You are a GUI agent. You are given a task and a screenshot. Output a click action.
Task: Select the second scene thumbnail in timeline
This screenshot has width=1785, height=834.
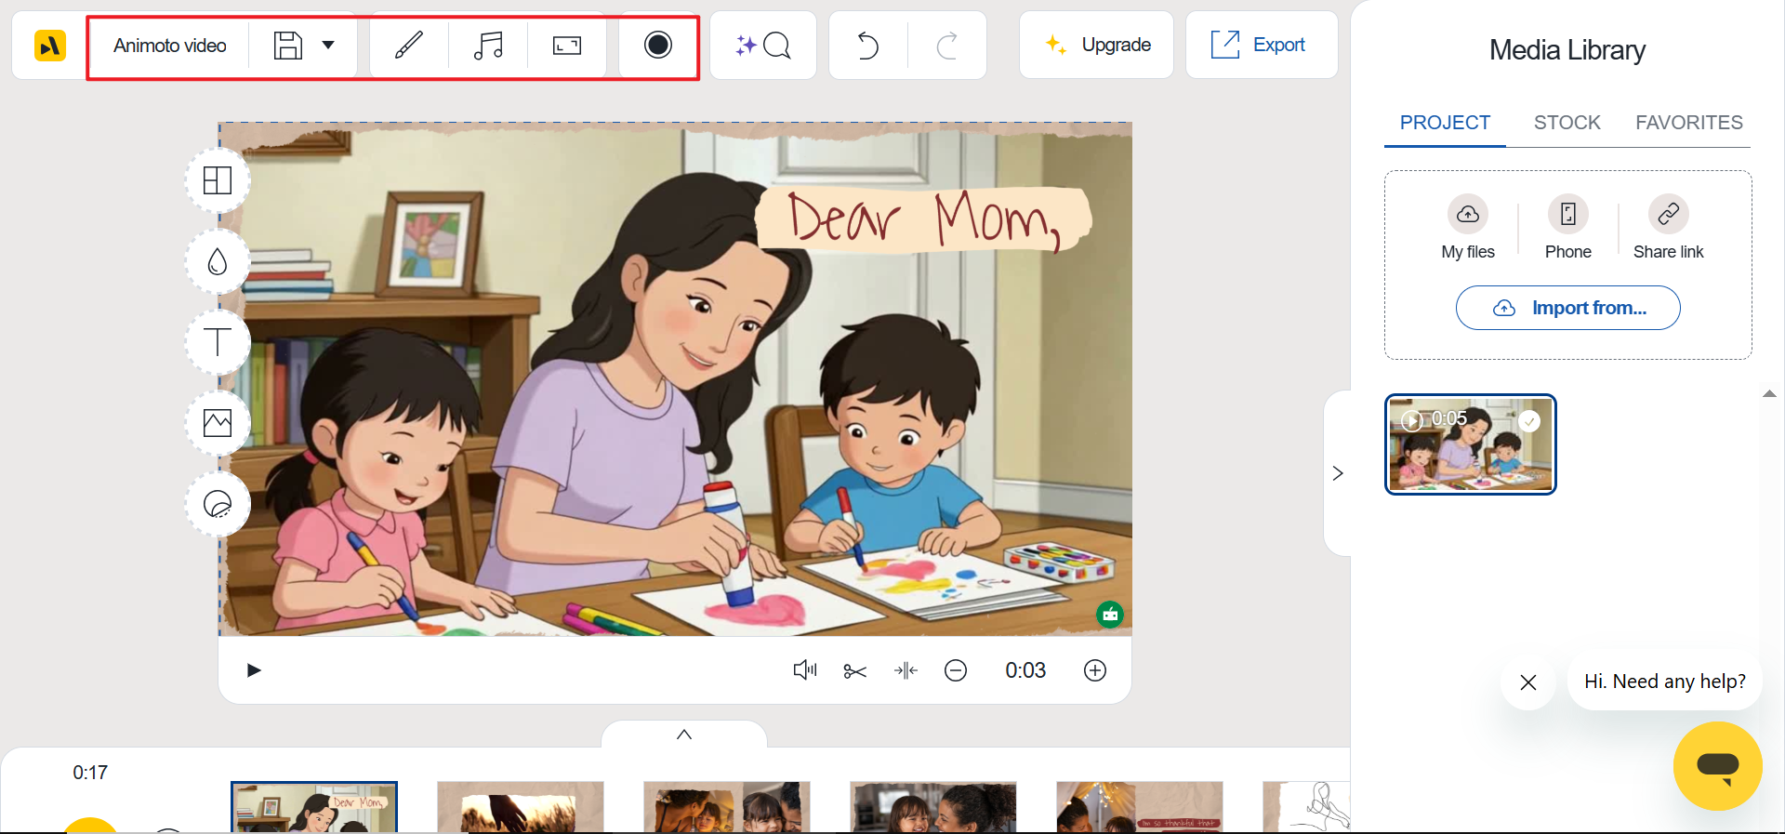tap(521, 806)
